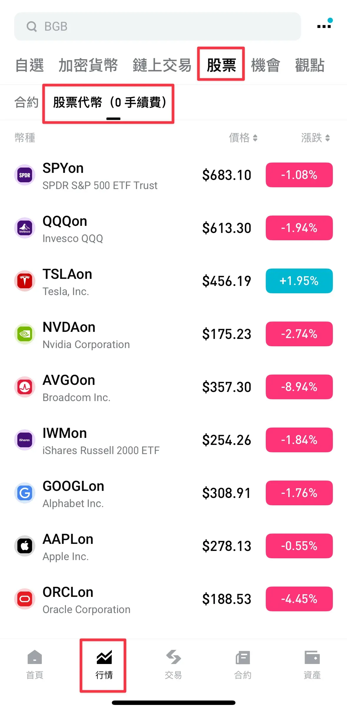Click the -8.94% AVGOon change badge

(299, 387)
